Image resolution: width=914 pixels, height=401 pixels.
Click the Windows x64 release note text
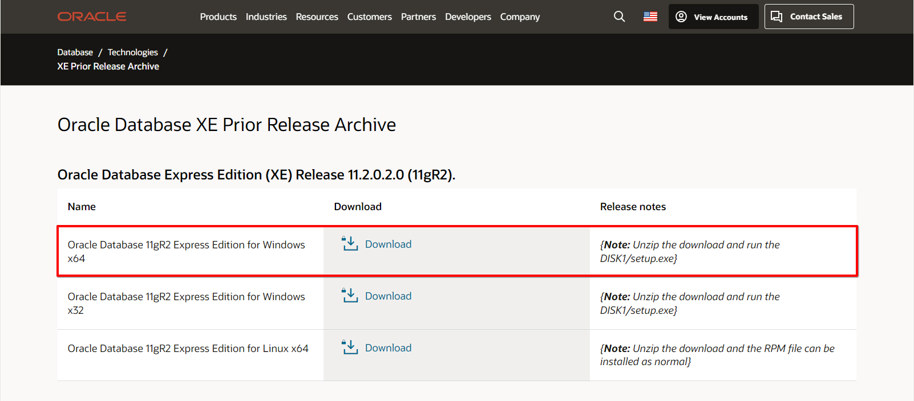(690, 252)
